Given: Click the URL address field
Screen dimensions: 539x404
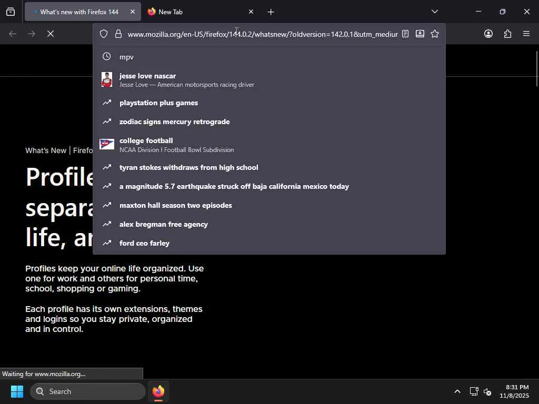Looking at the screenshot, I should [x=263, y=34].
